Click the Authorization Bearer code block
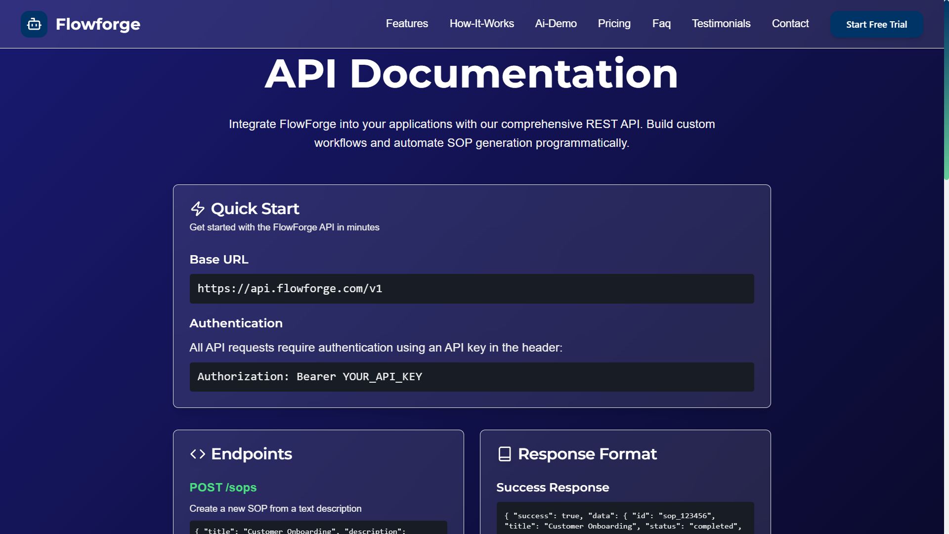This screenshot has width=949, height=534. tap(472, 377)
